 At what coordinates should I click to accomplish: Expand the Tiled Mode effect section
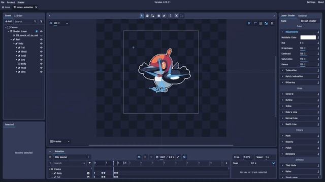pyautogui.click(x=282, y=165)
